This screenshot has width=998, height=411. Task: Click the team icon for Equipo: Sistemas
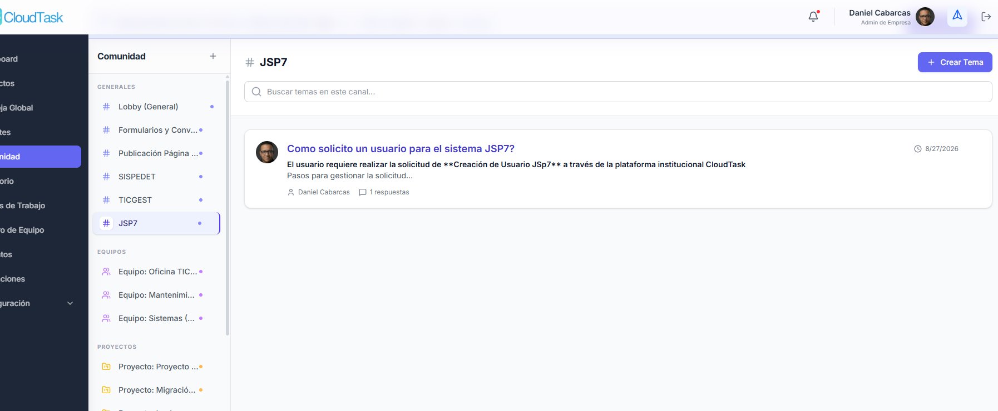click(x=106, y=318)
